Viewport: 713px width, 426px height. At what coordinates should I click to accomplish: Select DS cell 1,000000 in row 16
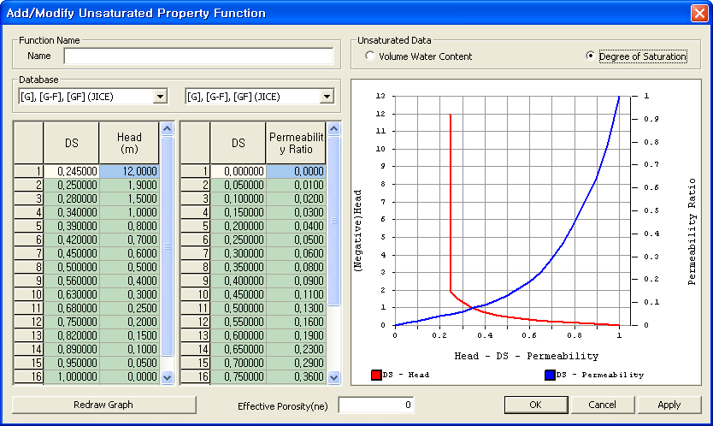pyautogui.click(x=72, y=376)
